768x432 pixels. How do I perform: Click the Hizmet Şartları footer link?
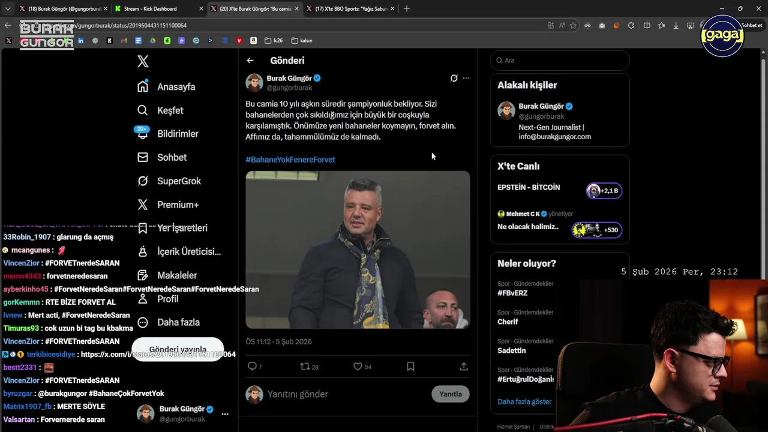pos(514,427)
